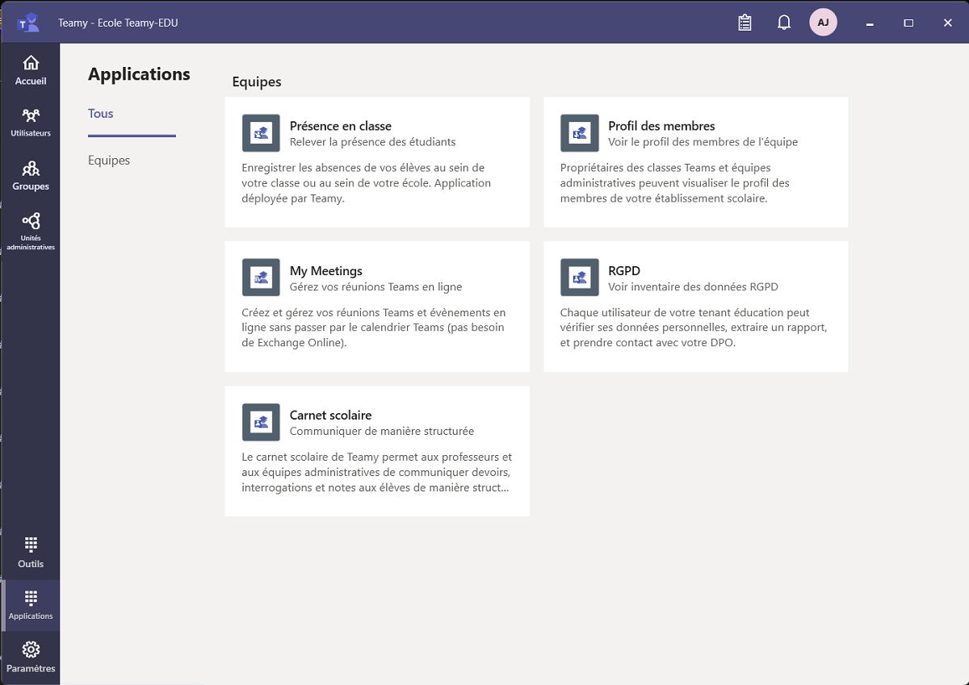Click the Applications page heading
The height and width of the screenshot is (685, 969).
(139, 74)
